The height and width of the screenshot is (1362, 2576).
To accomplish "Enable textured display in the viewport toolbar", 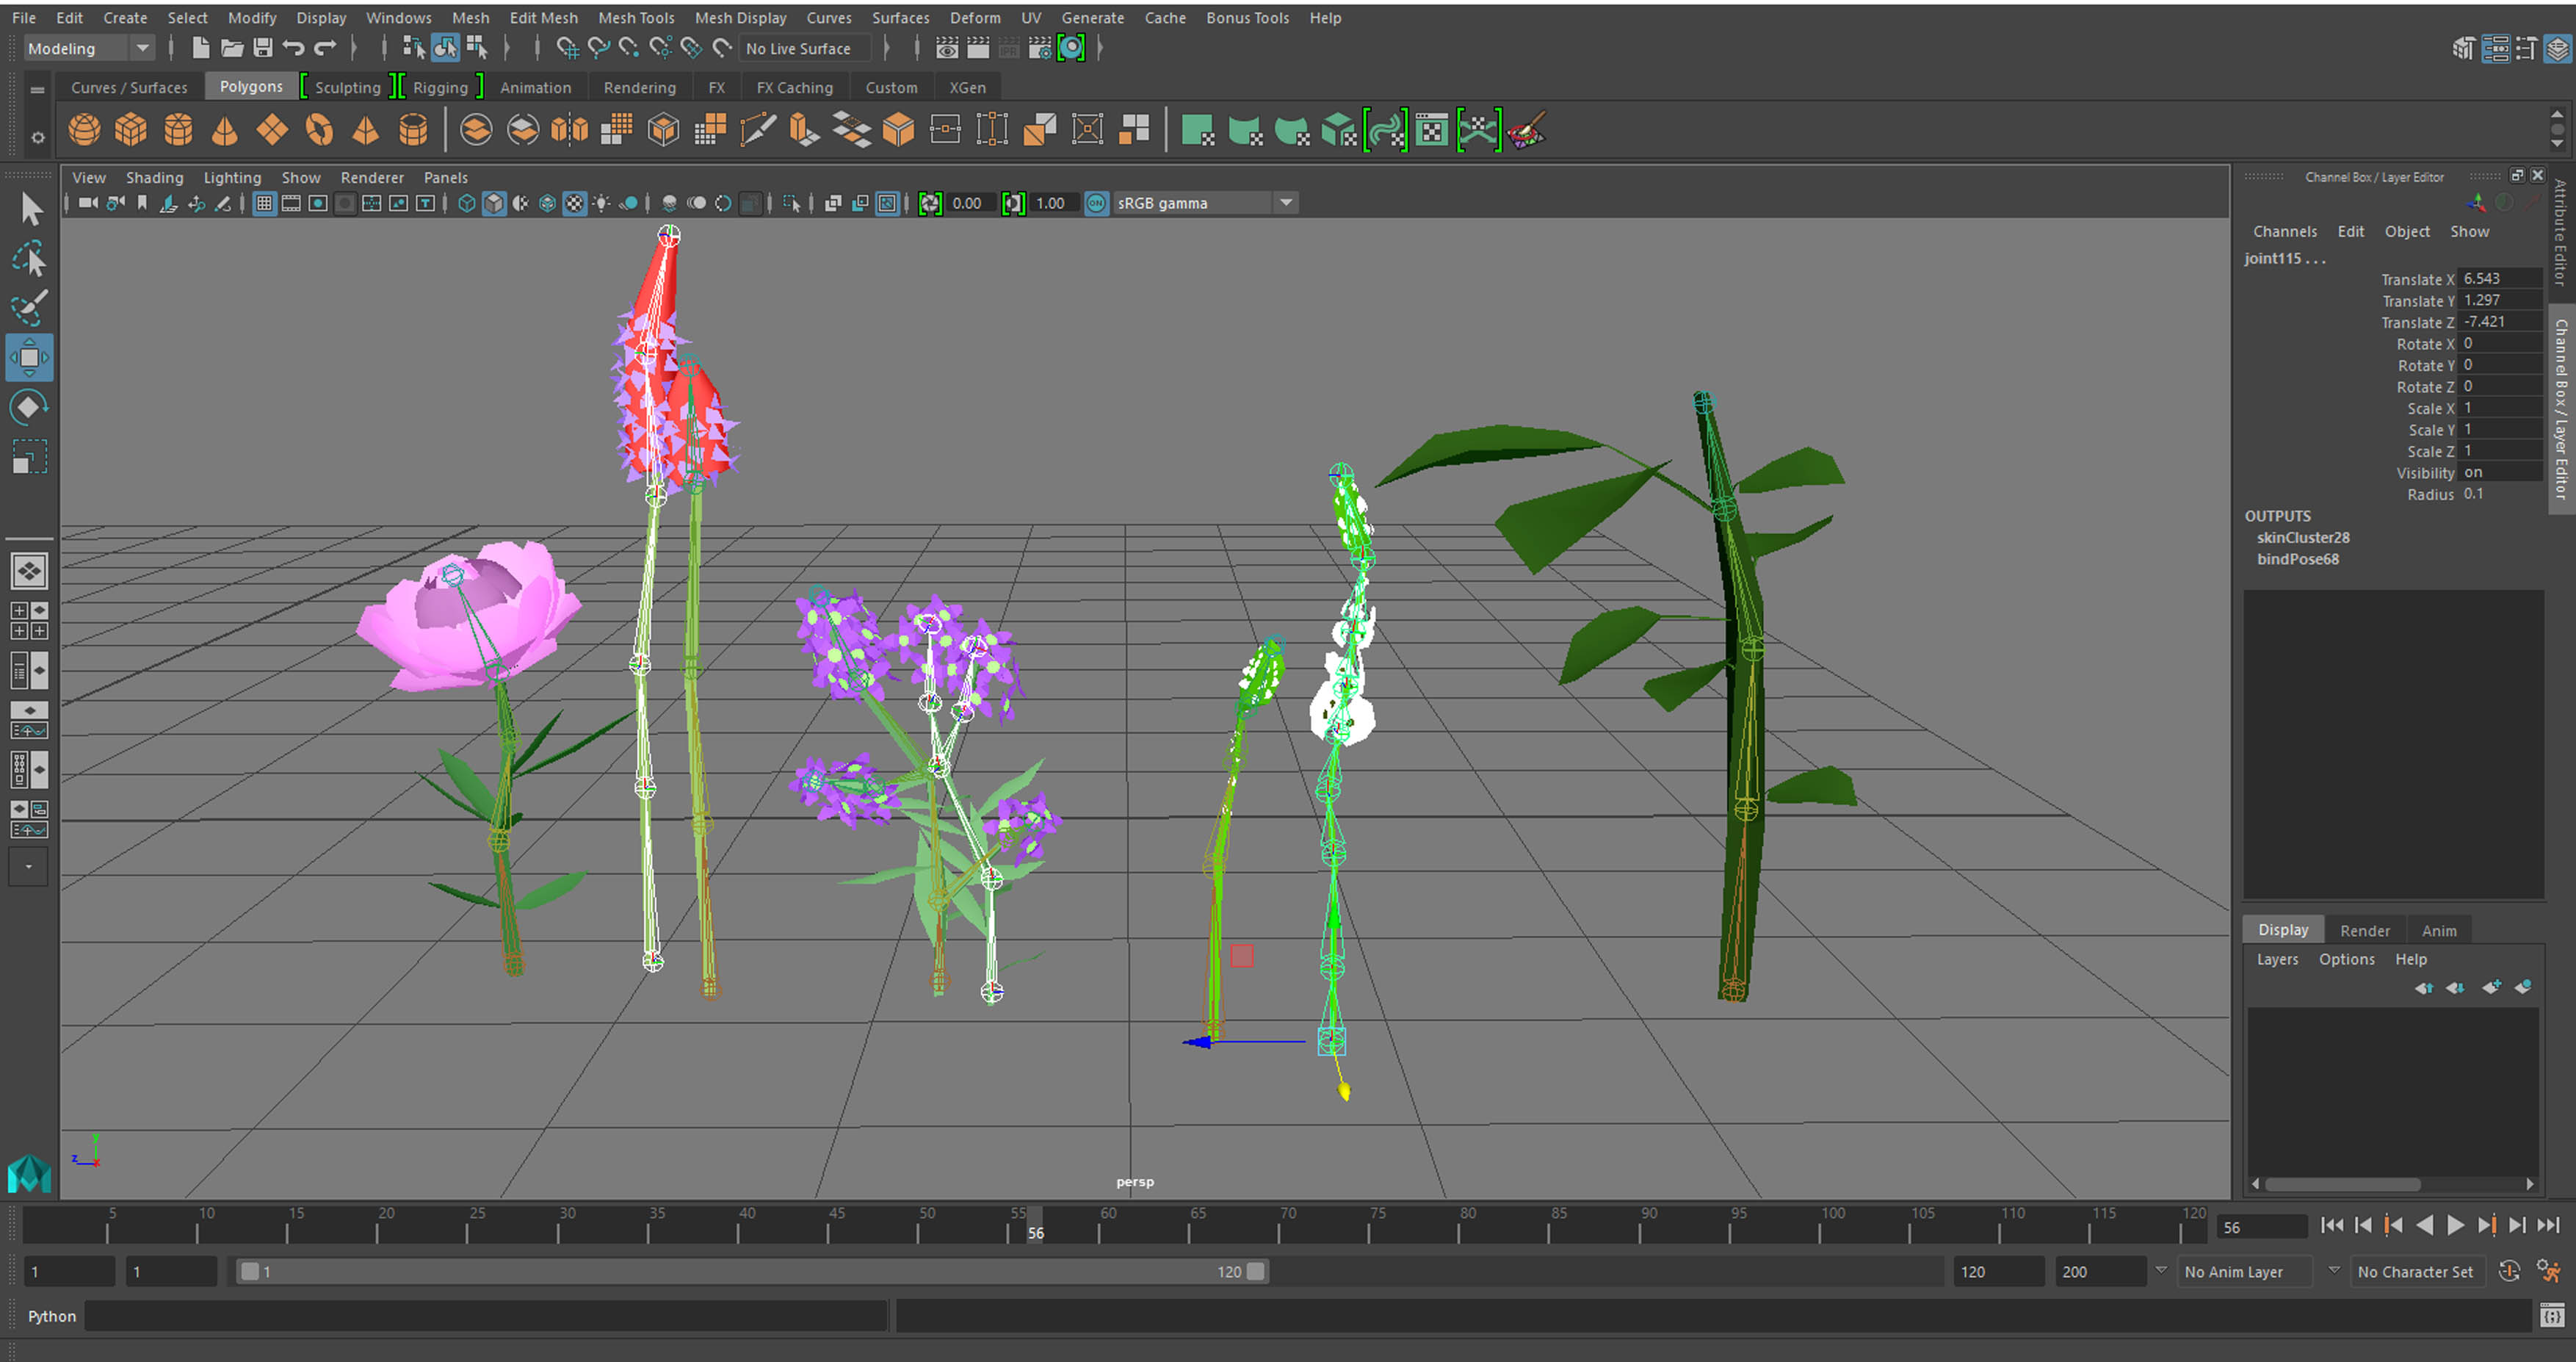I will point(575,203).
